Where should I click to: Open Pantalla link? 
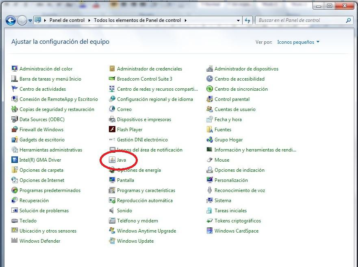125,180
